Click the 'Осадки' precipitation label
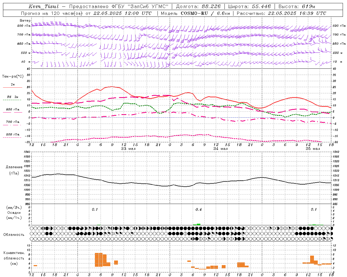 coord(14,213)
